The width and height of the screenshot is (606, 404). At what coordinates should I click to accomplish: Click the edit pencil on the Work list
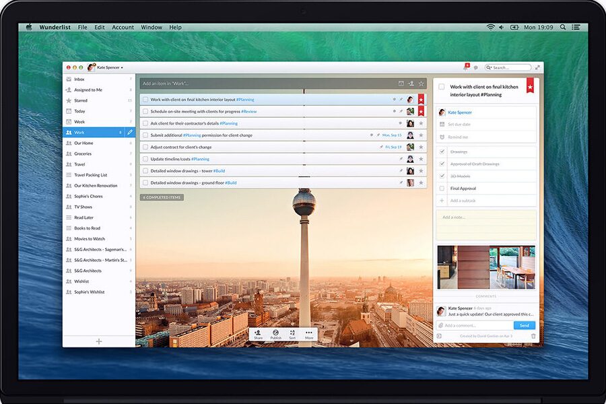point(130,132)
